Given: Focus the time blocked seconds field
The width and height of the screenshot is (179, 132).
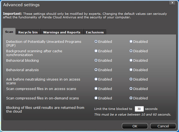Looking at the screenshot, I should [139, 109].
